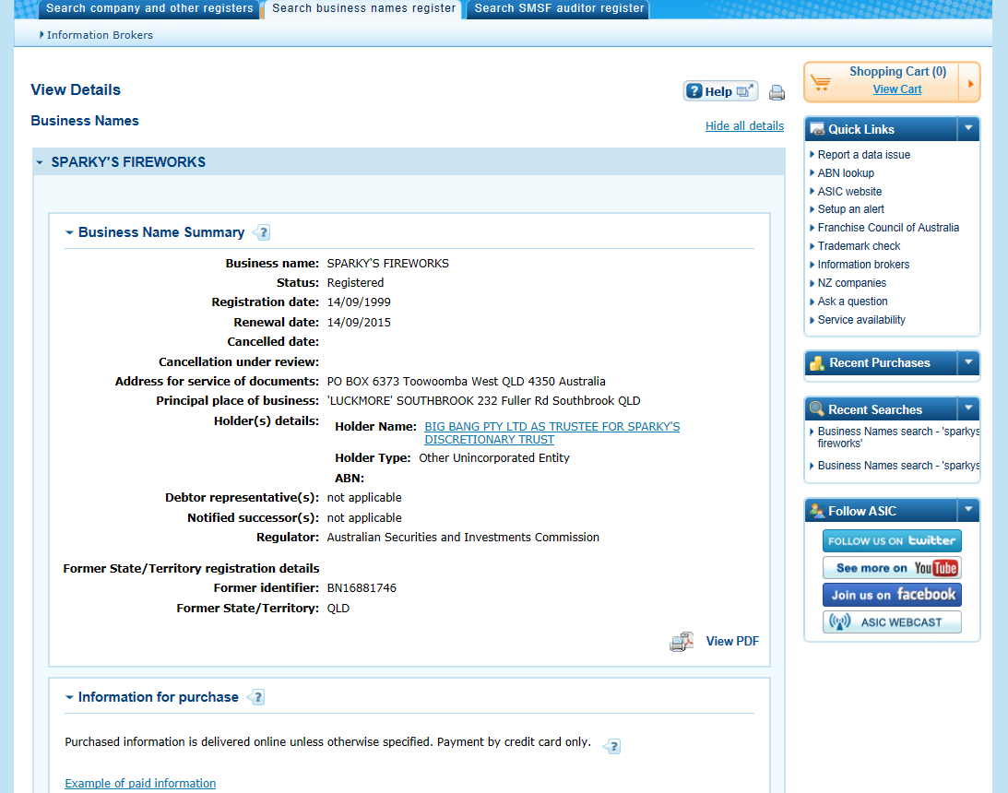Collapse the Quick Links panel dropdown
Viewport: 1008px width, 793px height.
tap(968, 128)
